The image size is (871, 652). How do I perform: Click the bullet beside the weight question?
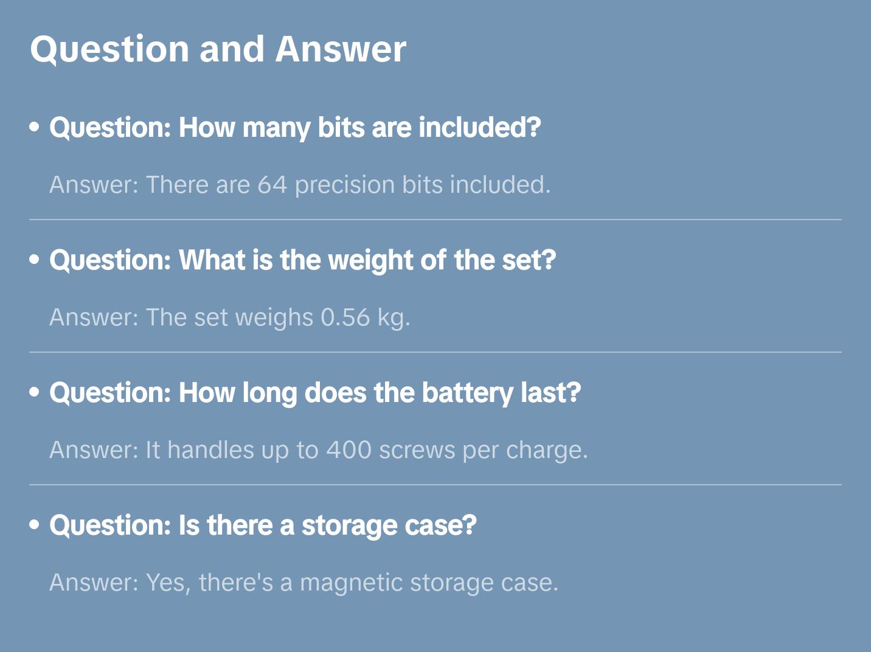(35, 260)
